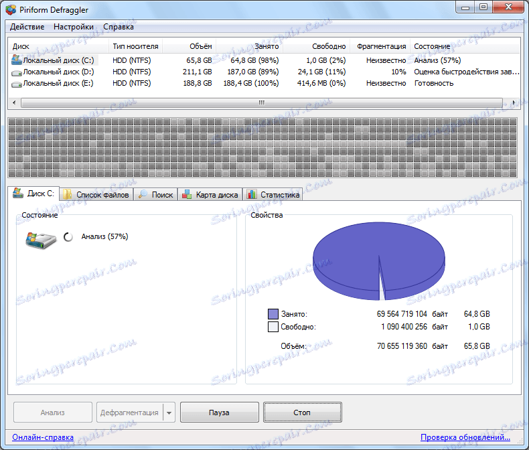Sort by the Тип носителя column header
This screenshot has height=450, width=529.
136,46
